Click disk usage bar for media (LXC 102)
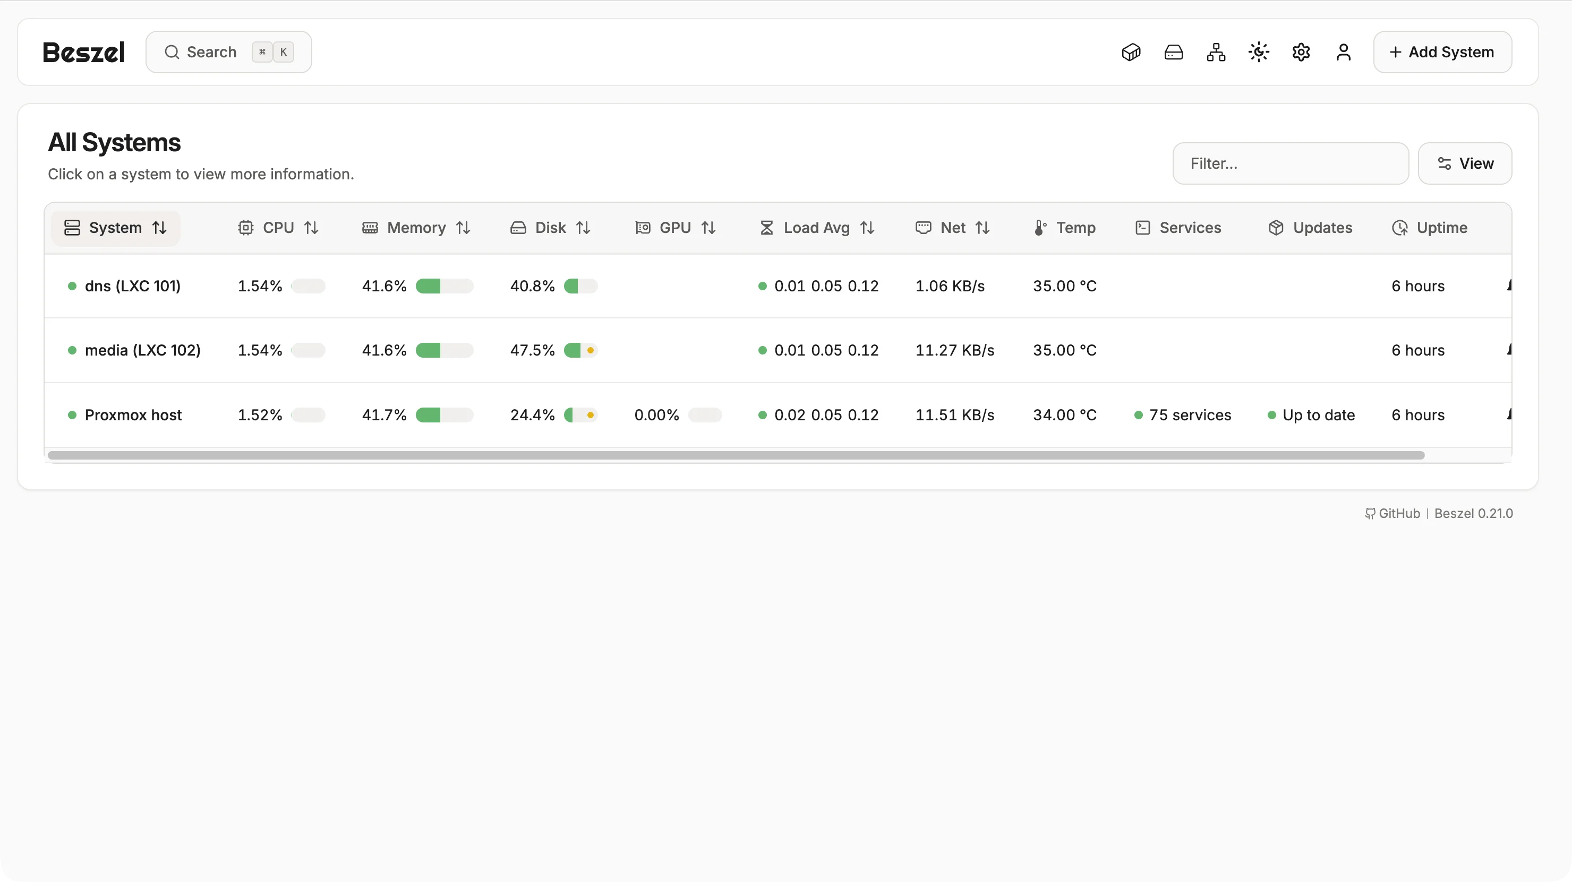Viewport: 1572px width, 882px height. tap(580, 351)
